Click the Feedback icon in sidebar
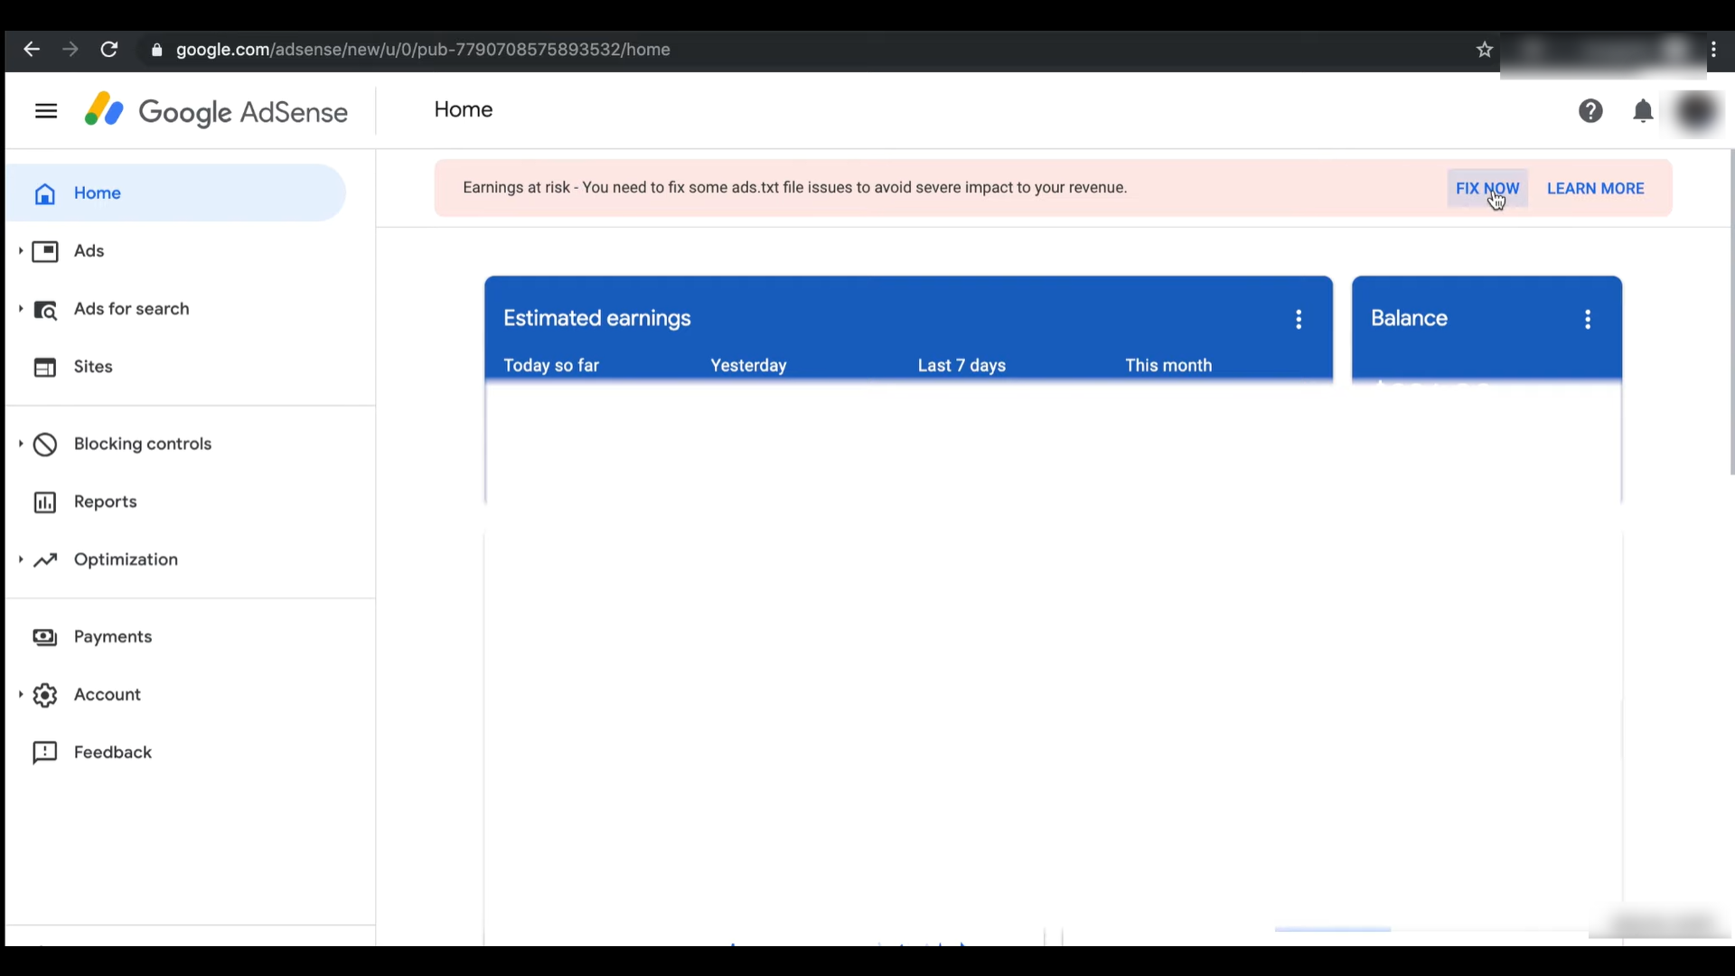This screenshot has height=976, width=1735. (45, 753)
